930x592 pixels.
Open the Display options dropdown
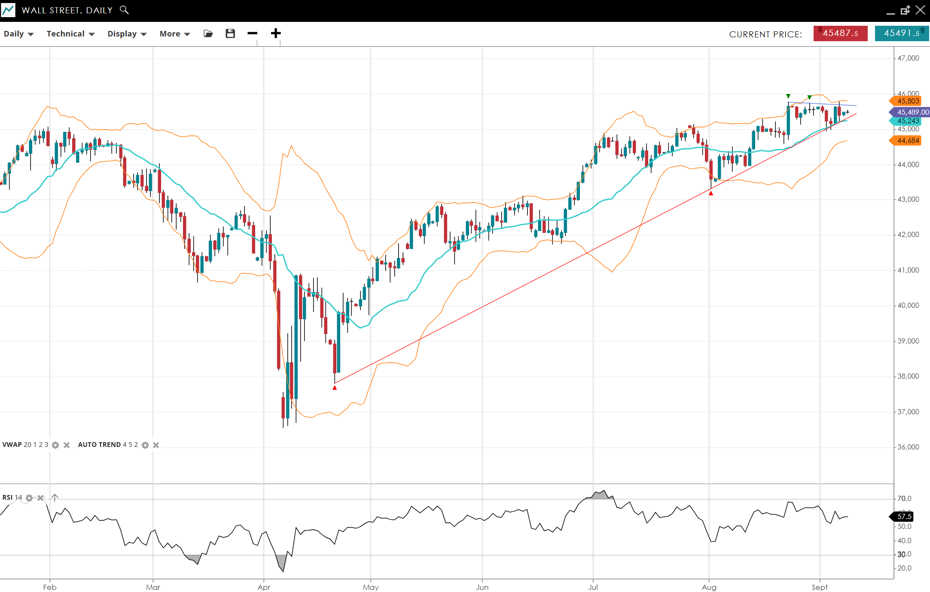click(127, 34)
